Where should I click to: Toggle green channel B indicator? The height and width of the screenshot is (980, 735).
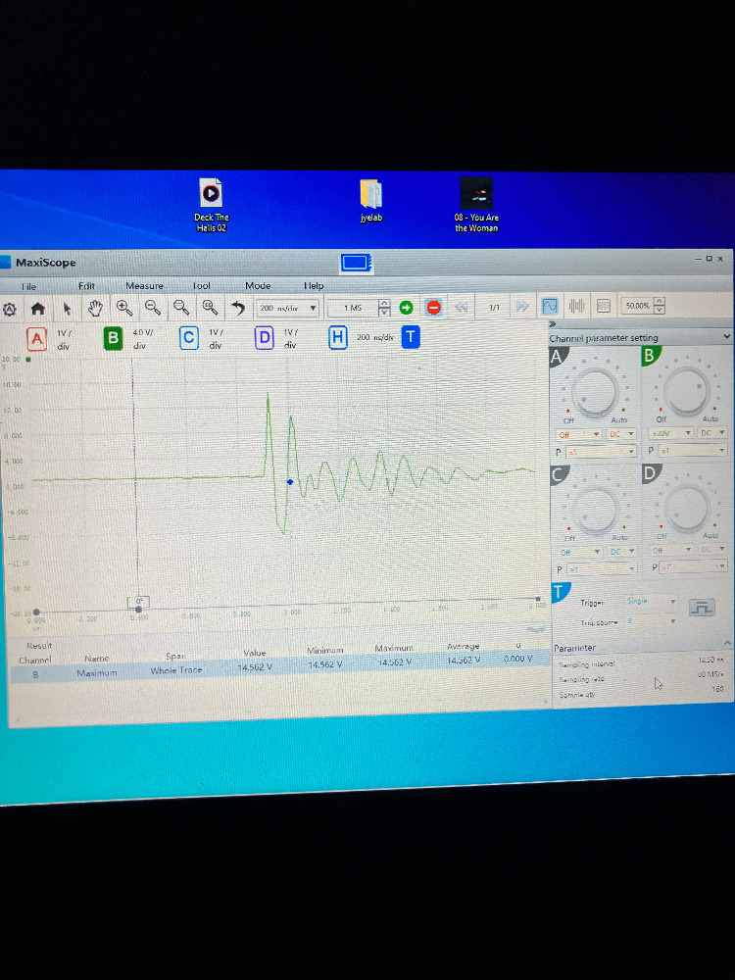pos(113,338)
